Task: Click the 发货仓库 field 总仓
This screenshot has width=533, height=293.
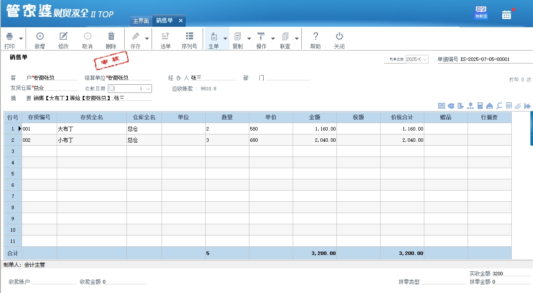Action: pos(55,88)
